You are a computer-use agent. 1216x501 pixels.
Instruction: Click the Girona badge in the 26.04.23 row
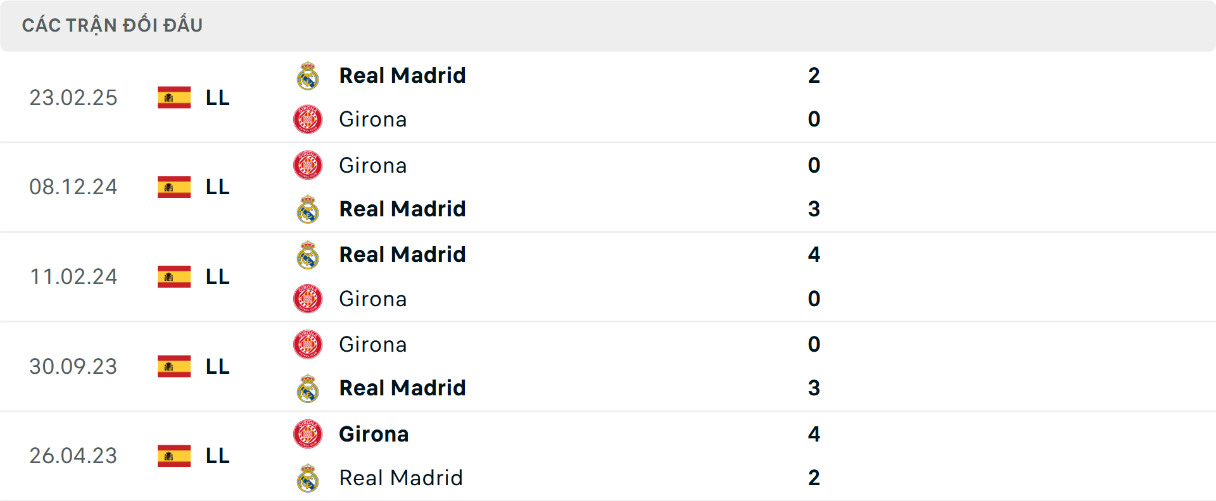pos(308,434)
